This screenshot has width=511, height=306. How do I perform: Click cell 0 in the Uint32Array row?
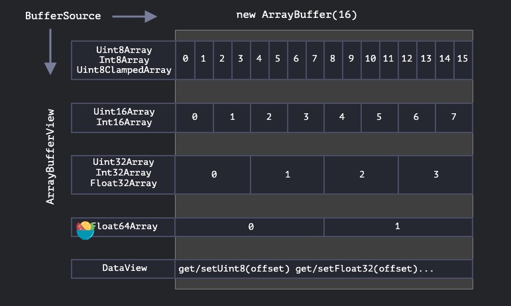tap(213, 175)
